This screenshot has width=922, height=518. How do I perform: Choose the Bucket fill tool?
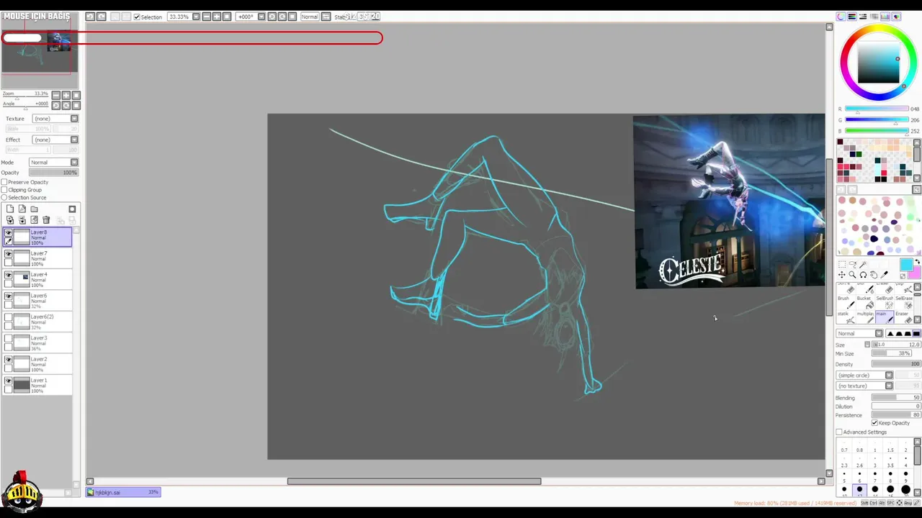pyautogui.click(x=866, y=303)
